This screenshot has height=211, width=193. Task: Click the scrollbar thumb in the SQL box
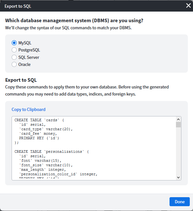coord(179,125)
